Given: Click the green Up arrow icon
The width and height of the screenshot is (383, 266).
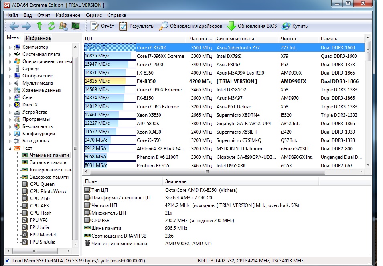Looking at the screenshot, I should click(39, 26).
